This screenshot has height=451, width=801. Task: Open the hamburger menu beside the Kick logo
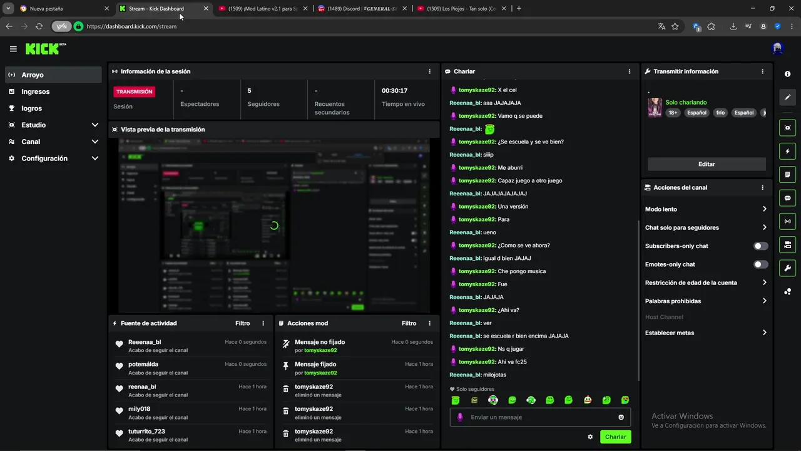[13, 49]
